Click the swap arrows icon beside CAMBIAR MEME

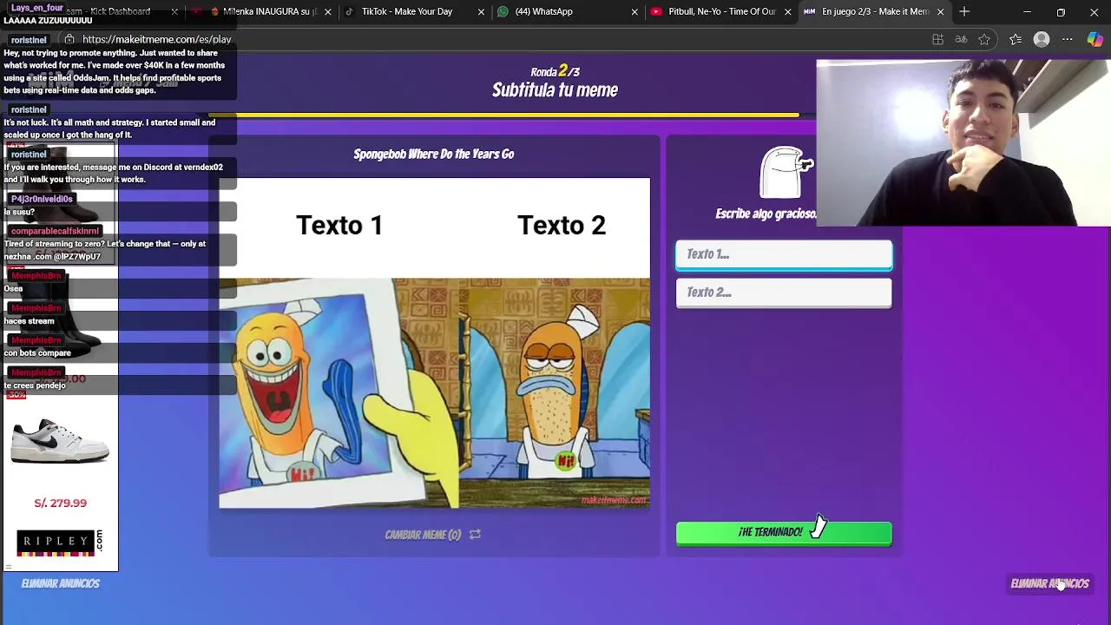click(475, 535)
